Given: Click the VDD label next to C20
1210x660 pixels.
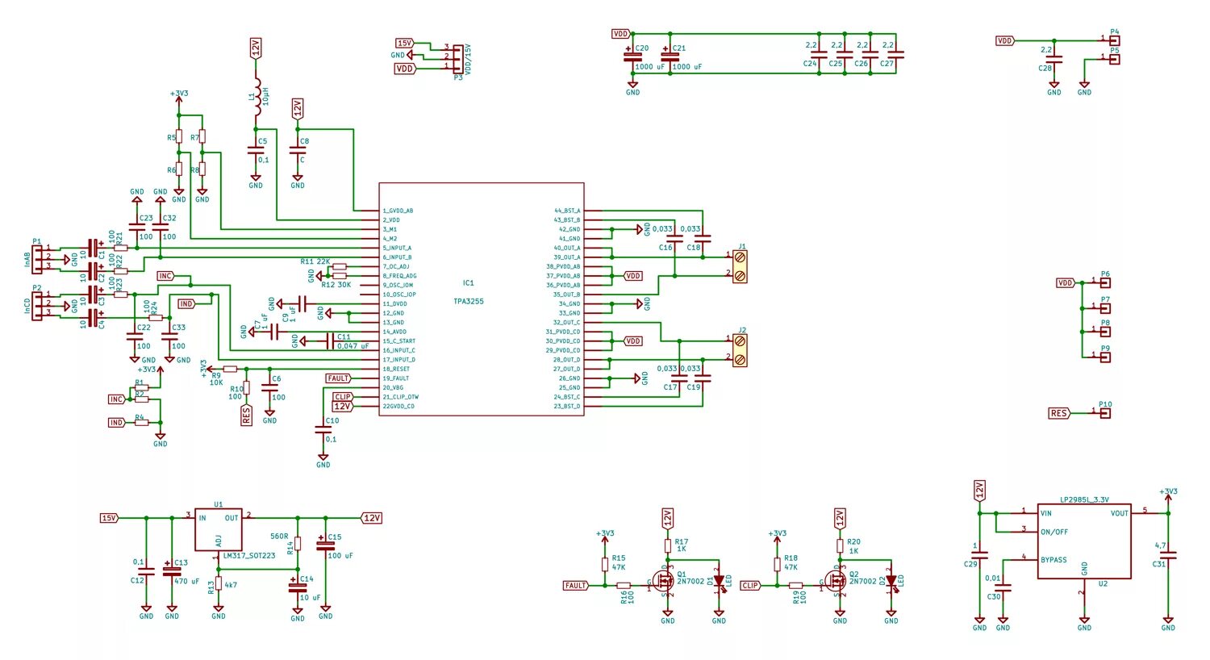Looking at the screenshot, I should click(x=620, y=34).
